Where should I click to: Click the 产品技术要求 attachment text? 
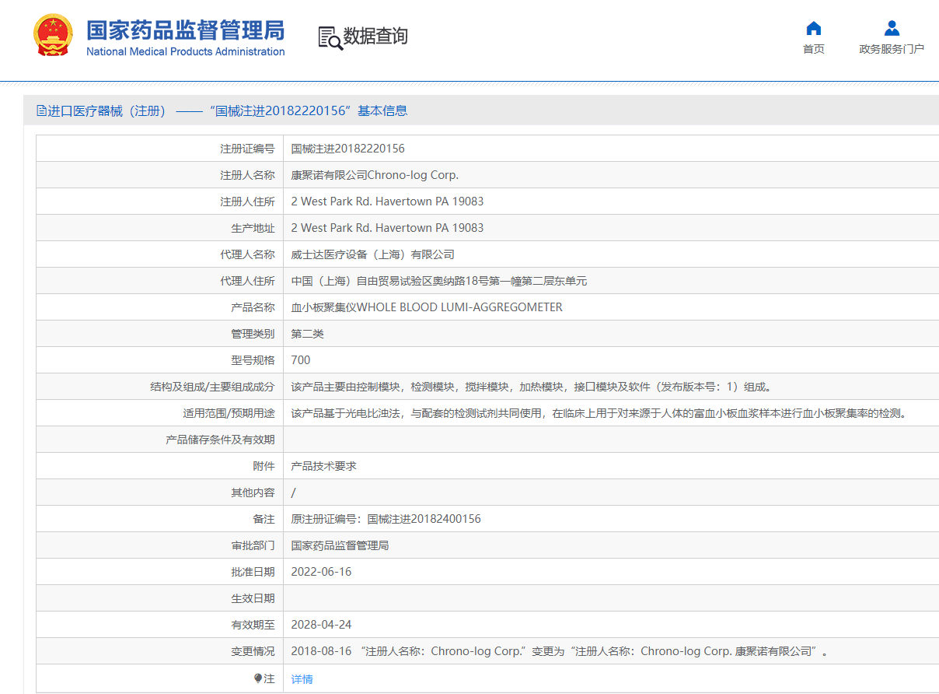pos(323,466)
